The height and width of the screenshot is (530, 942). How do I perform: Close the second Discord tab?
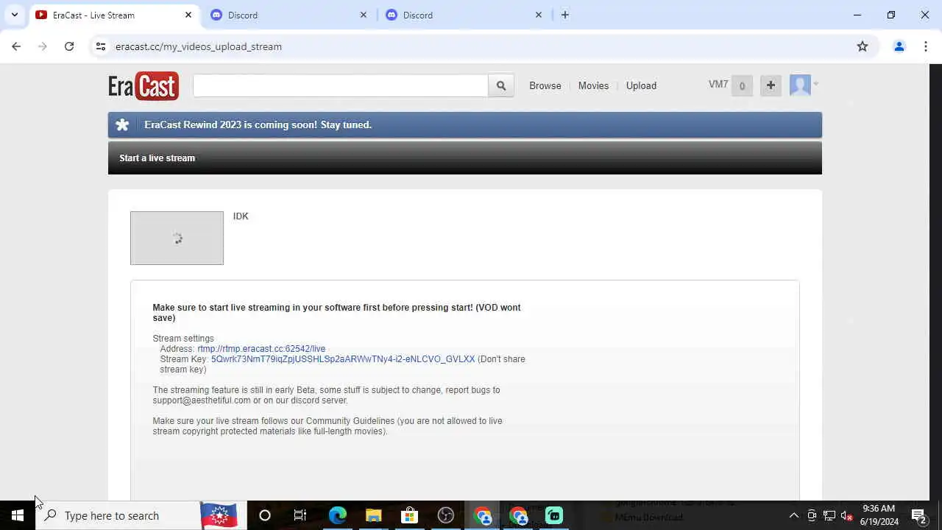click(538, 15)
